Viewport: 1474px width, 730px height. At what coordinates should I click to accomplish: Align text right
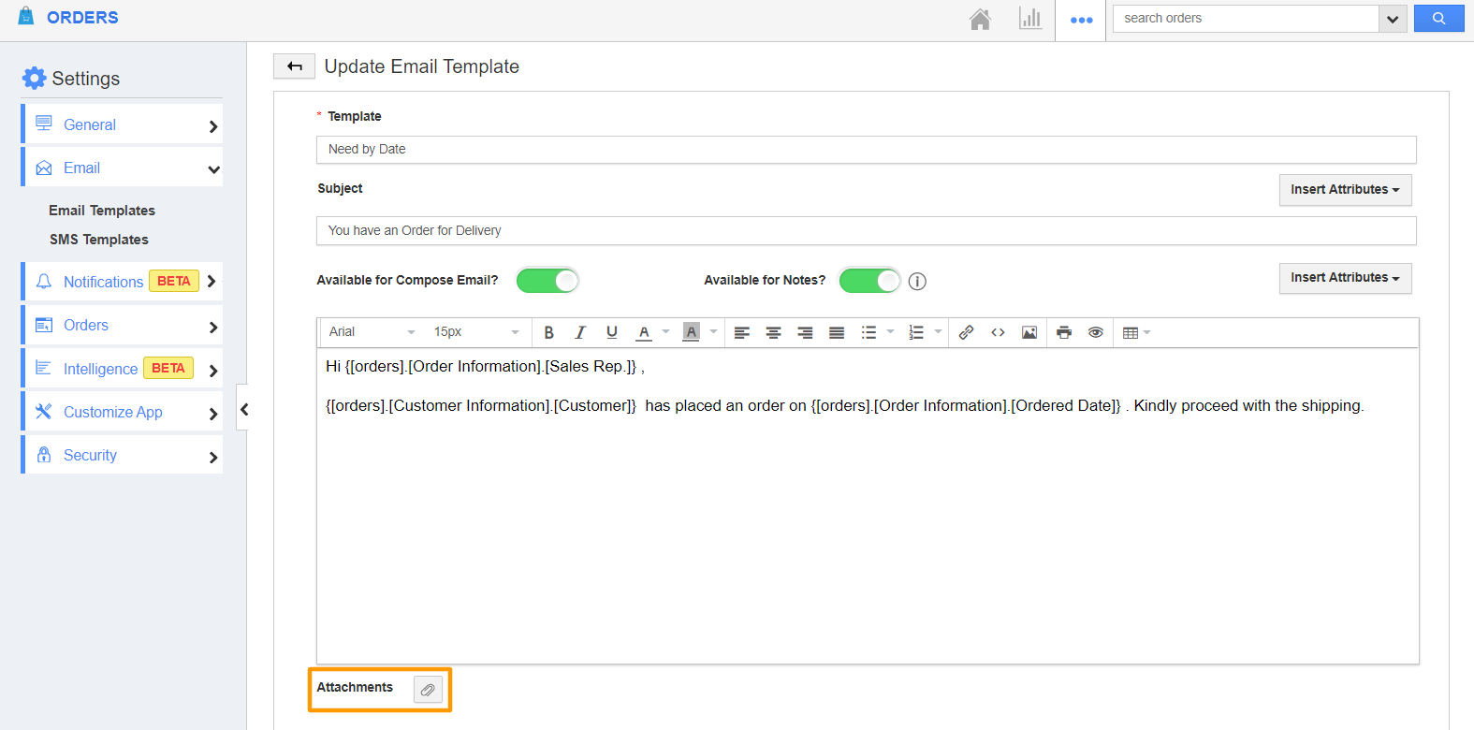pyautogui.click(x=805, y=332)
